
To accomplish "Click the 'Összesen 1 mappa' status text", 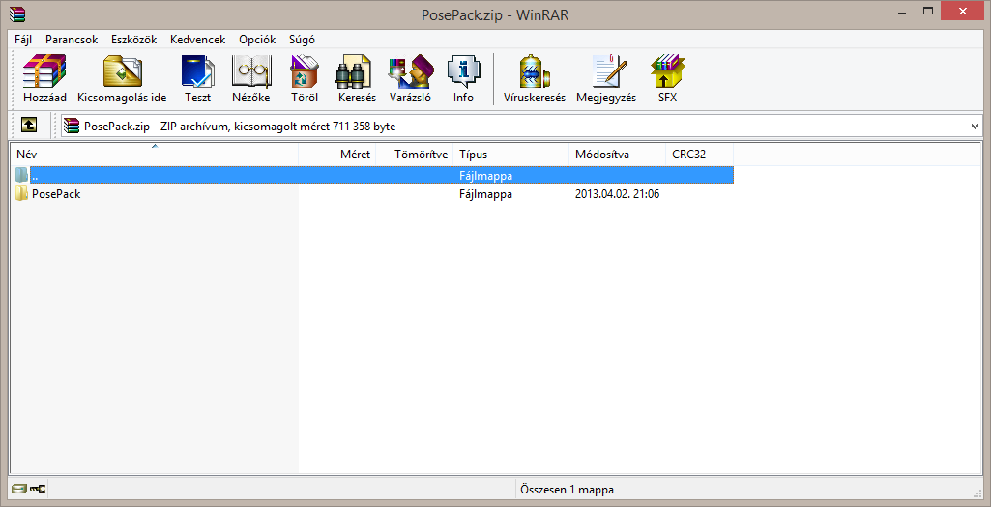I will (x=567, y=490).
